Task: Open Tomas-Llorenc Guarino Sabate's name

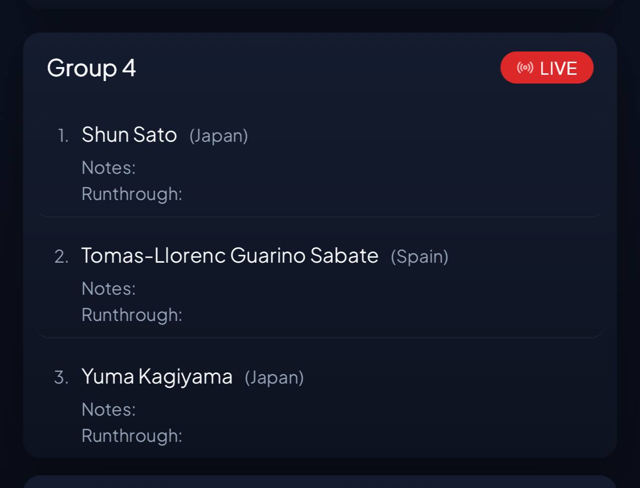Action: (x=230, y=255)
